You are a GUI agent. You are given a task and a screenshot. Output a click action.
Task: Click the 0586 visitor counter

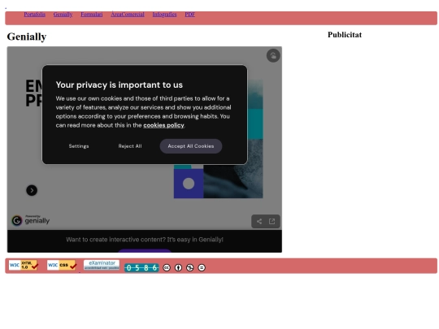141,268
